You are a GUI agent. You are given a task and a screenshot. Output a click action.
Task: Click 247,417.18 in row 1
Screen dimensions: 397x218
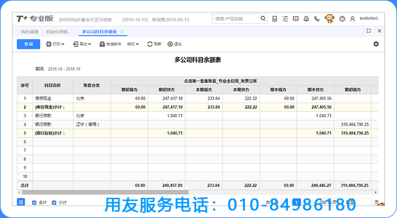click(x=172, y=98)
